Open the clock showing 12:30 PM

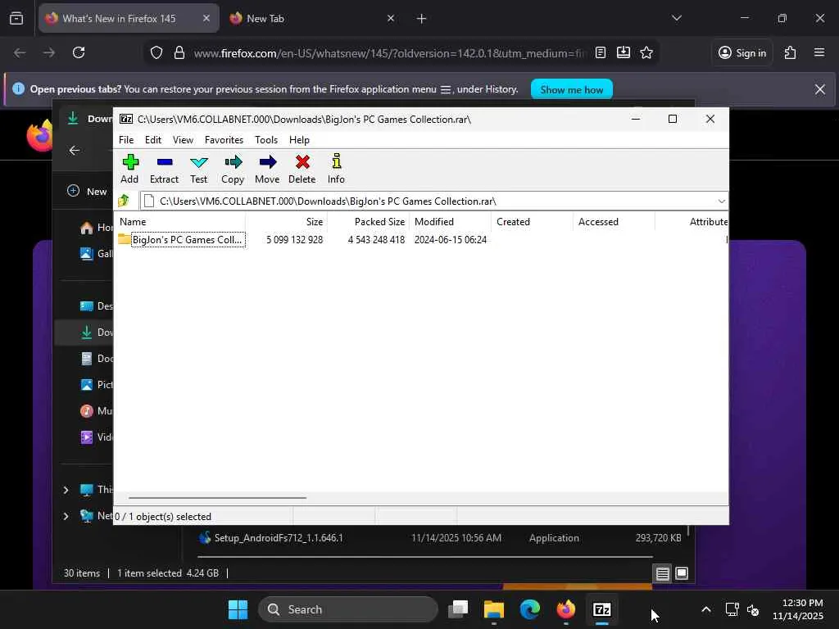(x=797, y=609)
